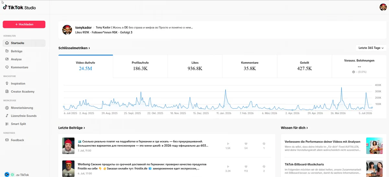389x177 pixels.
Task: Click the Kommentare speech bubble icon
Action: pos(7,67)
